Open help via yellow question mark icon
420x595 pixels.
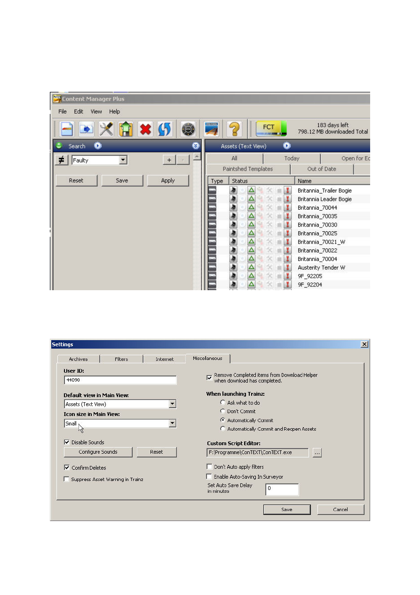[x=234, y=129]
